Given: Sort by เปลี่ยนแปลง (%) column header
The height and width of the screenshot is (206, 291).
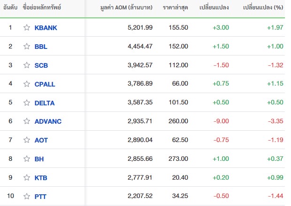Looking at the screenshot, I should [263, 8].
